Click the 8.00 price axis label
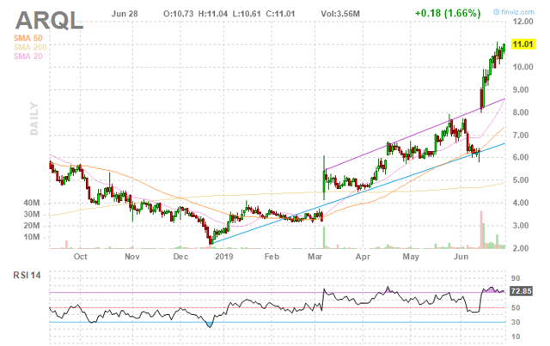This screenshot has height=346, width=550. point(521,112)
